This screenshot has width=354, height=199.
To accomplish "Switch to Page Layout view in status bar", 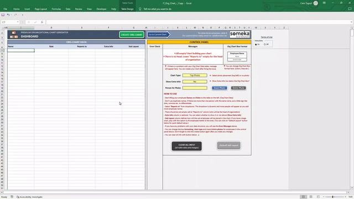I will coord(311,197).
